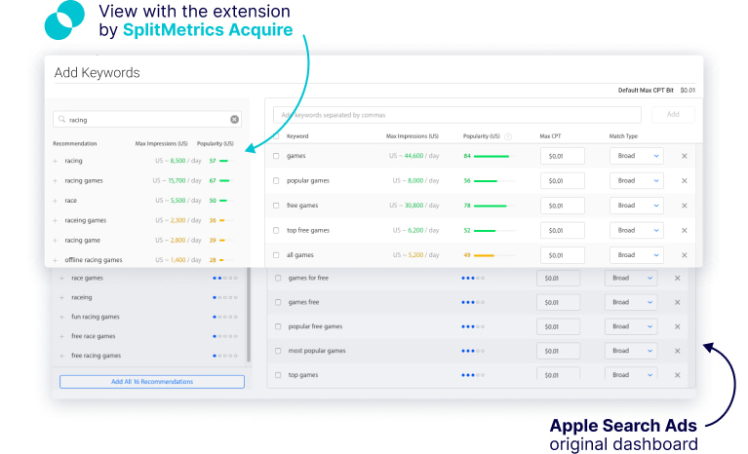Add fun racing games plus icon
Viewport: 748px width, 454px height.
tap(61, 318)
